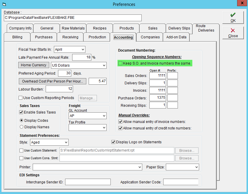
Task: Click the Close button with red X
Action: click(x=233, y=33)
